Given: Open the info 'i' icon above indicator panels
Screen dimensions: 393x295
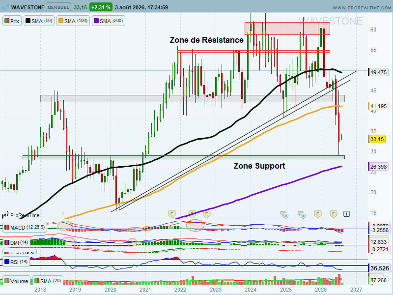Looking at the screenshot, I should (x=346, y=214).
